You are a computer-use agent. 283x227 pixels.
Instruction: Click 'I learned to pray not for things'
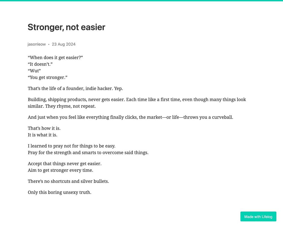(72, 146)
